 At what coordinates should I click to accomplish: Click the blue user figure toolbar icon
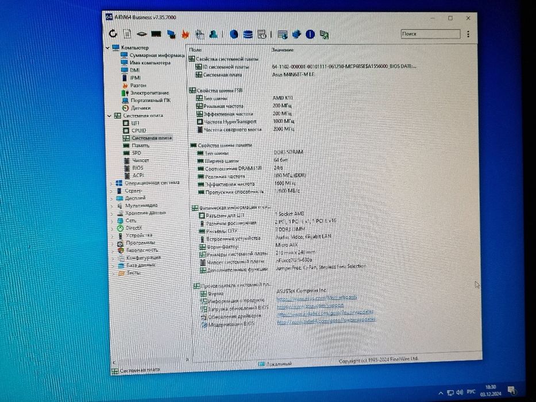click(214, 34)
